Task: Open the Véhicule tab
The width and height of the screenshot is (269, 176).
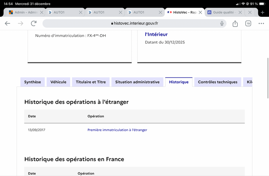Action: point(58,82)
